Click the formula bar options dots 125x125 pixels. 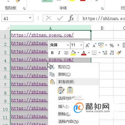(38, 18)
